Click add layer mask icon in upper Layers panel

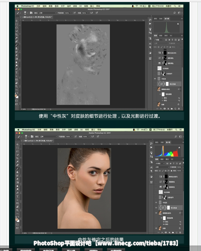[x=164, y=109]
